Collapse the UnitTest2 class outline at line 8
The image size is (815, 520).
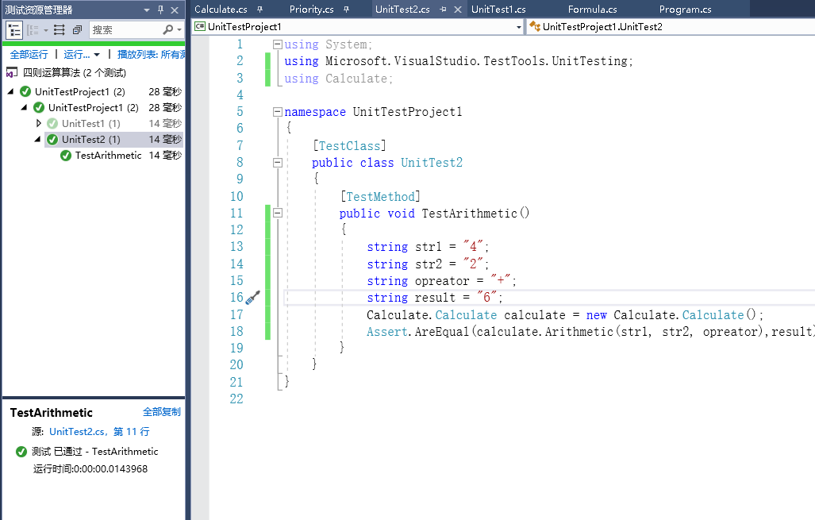pyautogui.click(x=278, y=163)
